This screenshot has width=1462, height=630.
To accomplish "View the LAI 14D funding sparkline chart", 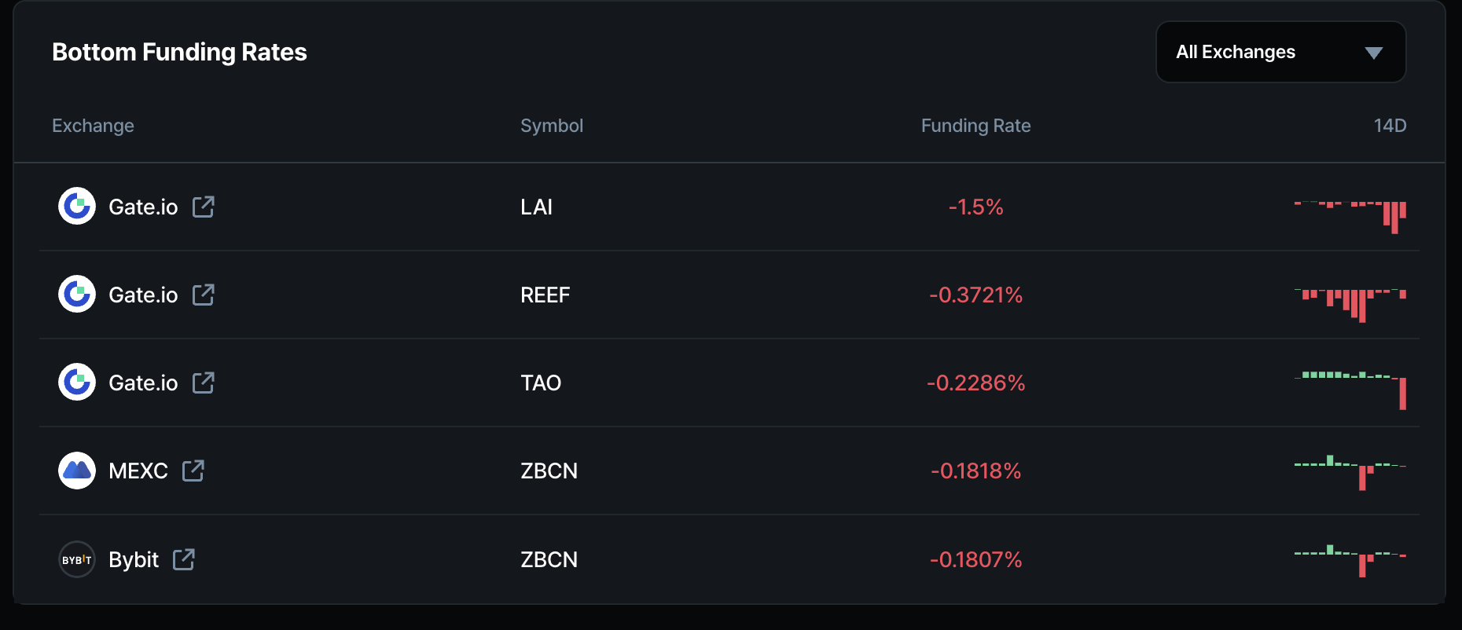I will click(x=1350, y=214).
